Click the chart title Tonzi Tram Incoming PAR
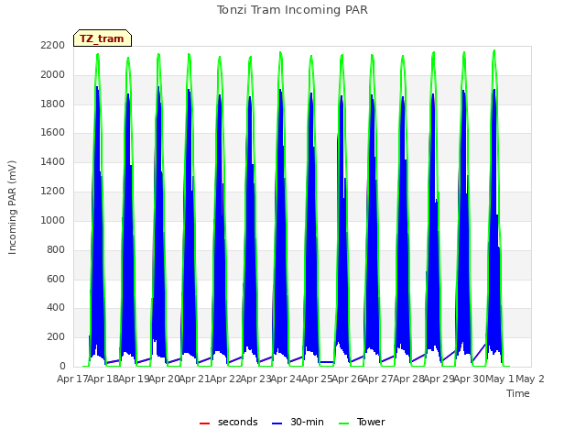This screenshot has height=440, width=586. click(x=292, y=10)
